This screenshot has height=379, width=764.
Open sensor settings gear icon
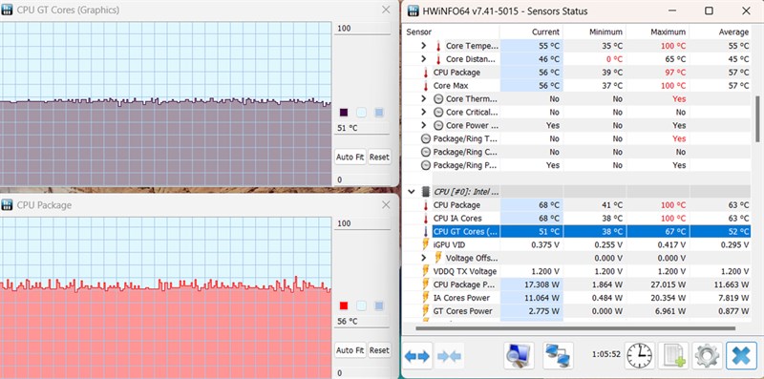(x=707, y=356)
